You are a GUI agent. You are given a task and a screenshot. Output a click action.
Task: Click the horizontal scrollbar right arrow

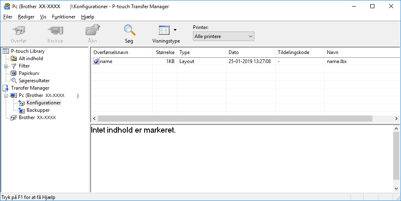(x=396, y=118)
